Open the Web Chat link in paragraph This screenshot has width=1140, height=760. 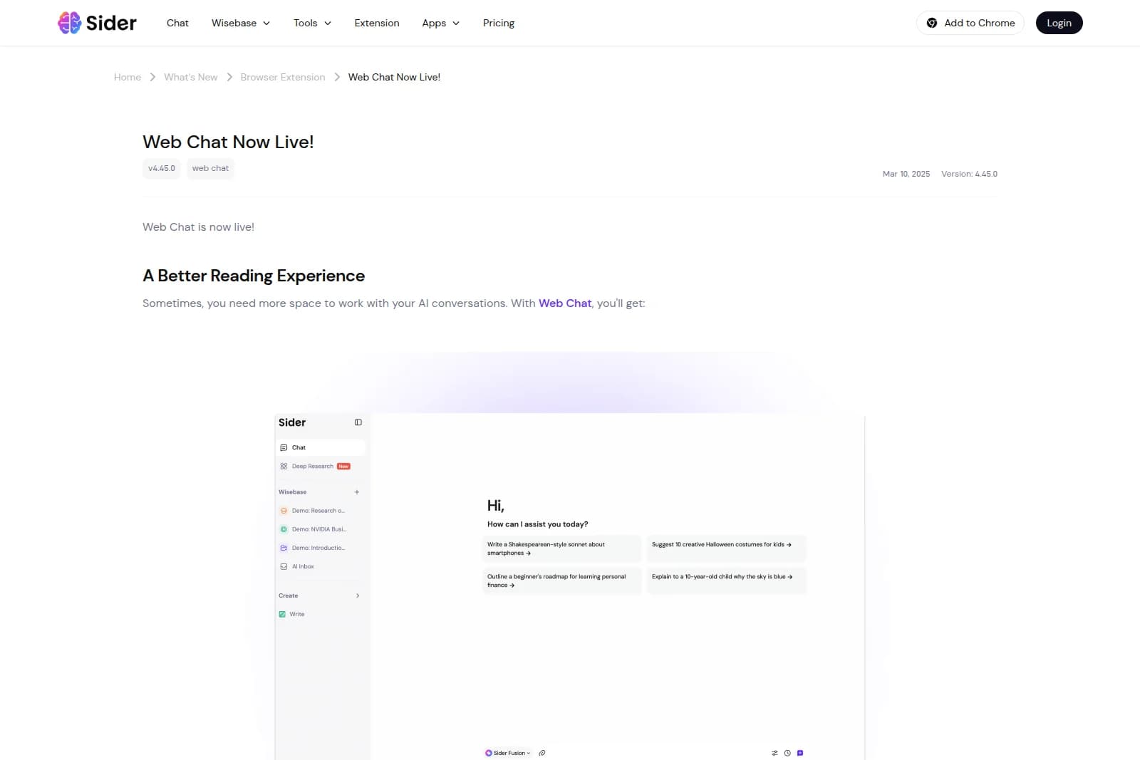(564, 303)
